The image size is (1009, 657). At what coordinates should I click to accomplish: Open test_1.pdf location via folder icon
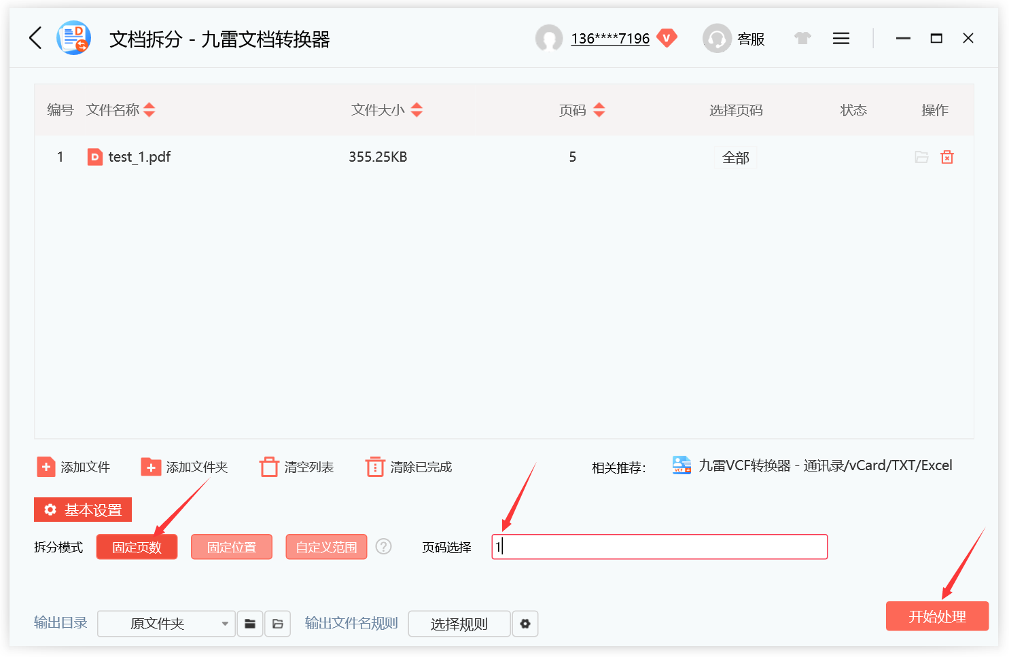(x=921, y=157)
